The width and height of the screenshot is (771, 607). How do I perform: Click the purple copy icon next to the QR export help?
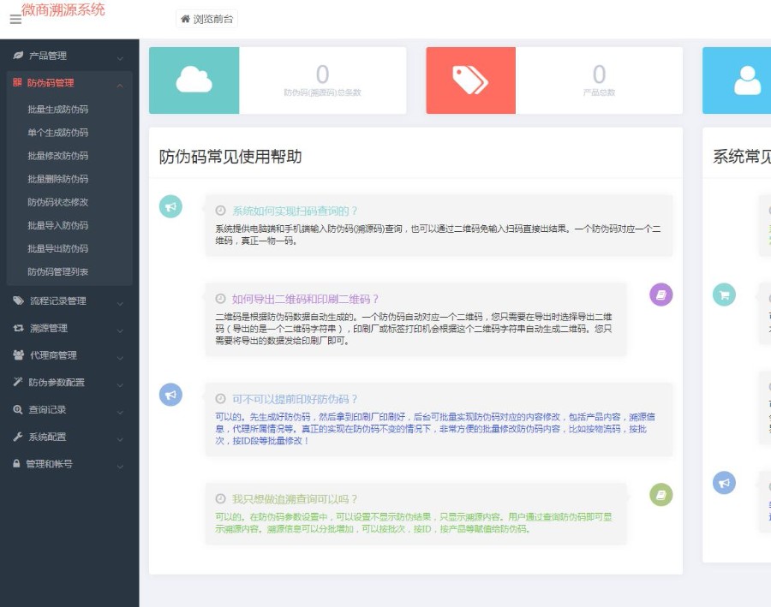(660, 295)
